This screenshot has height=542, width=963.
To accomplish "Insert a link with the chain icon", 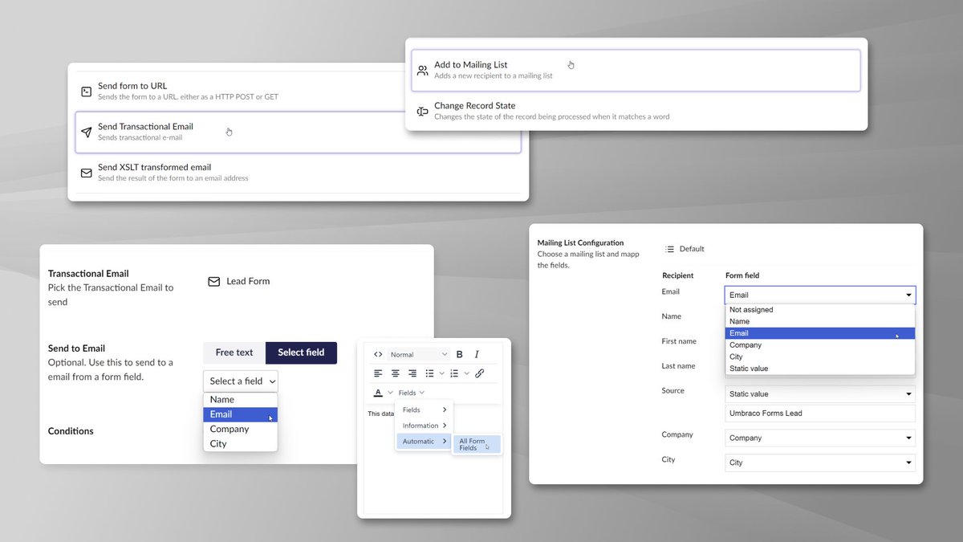I will 479,373.
